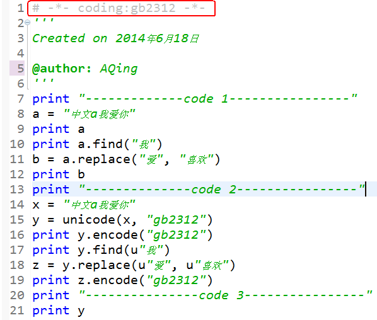Image resolution: width=377 pixels, height=320 pixels.
Task: Click the 'y = unicode(x, "gb2312")' line
Action: point(123,220)
